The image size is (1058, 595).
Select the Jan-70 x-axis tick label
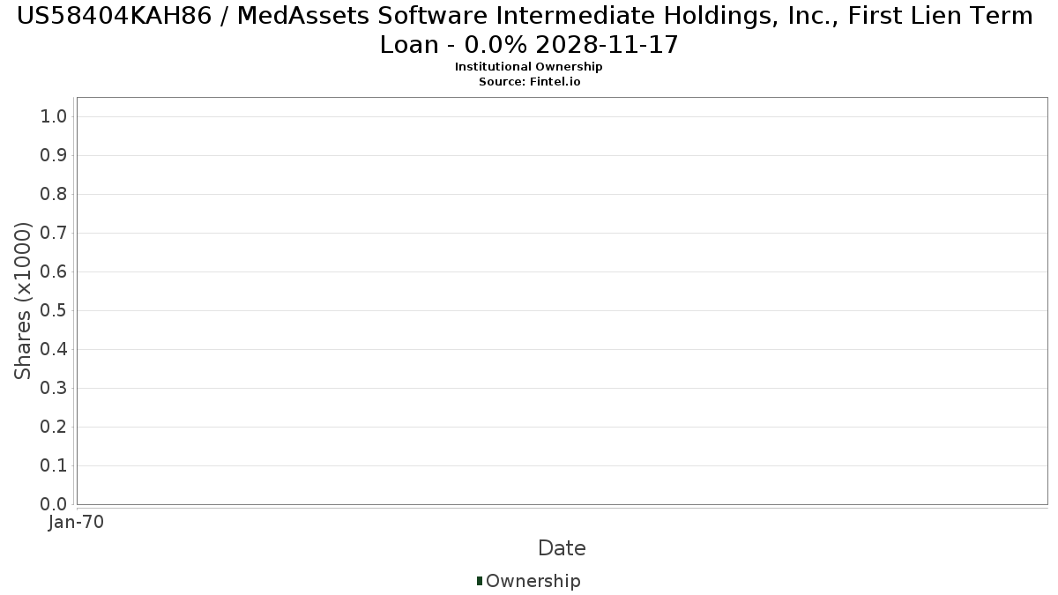[x=77, y=523]
